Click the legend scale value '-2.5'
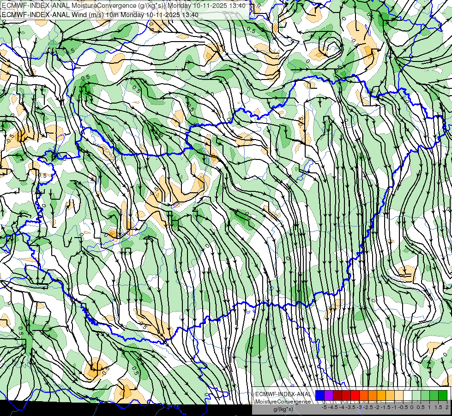The width and height of the screenshot is (452, 416). 368,407
